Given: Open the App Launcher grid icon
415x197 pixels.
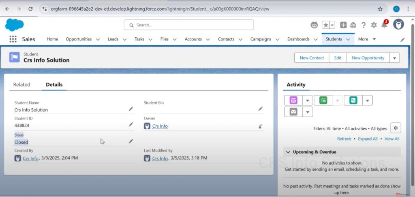Looking at the screenshot, I should pyautogui.click(x=13, y=39).
